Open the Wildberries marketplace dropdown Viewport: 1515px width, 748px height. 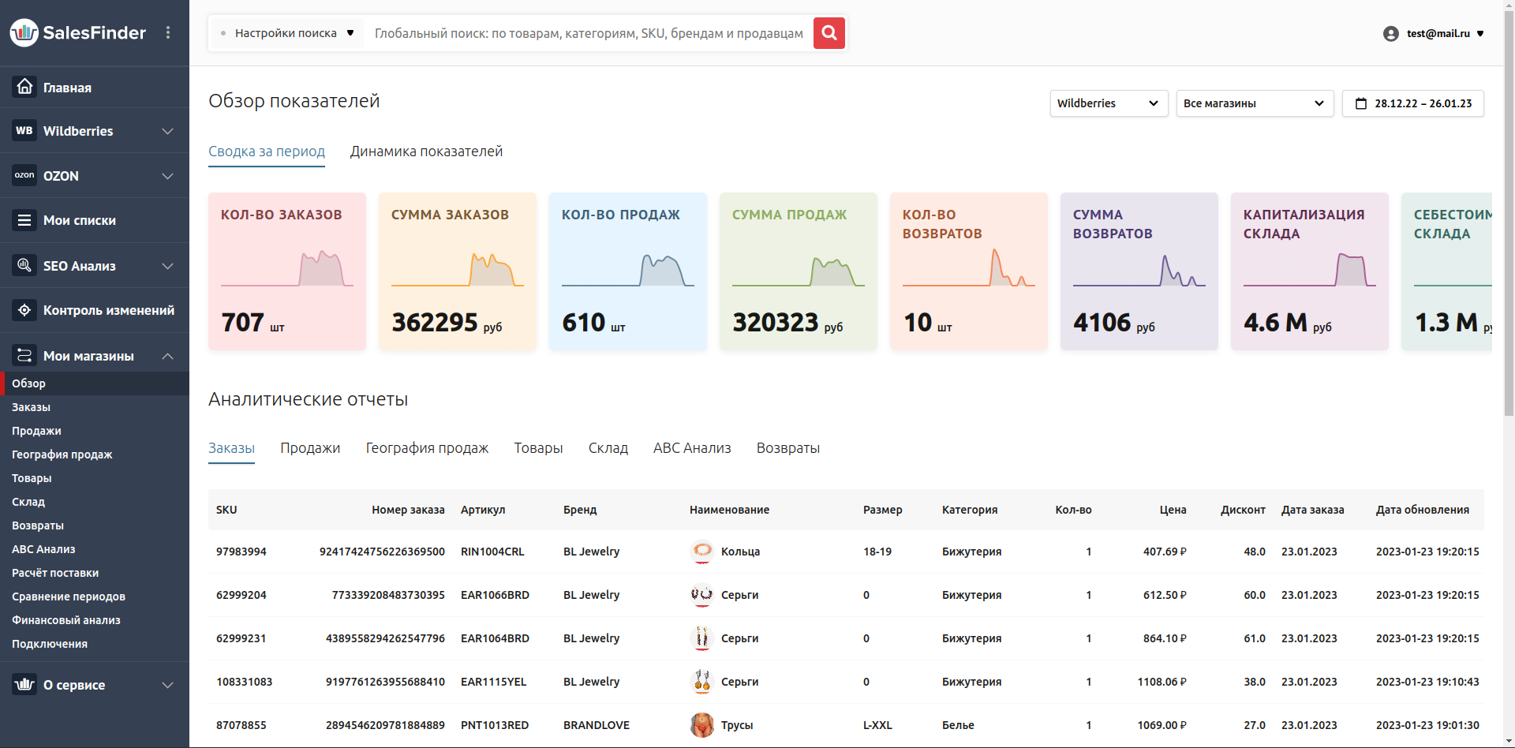point(1108,103)
